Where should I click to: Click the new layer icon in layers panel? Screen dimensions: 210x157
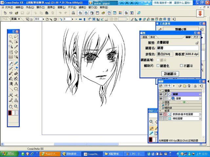click(x=180, y=86)
